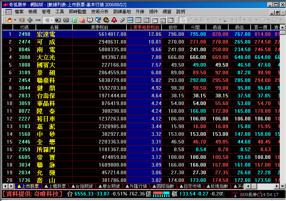Screen dimensions: 286x201
Task: Select vertical split layout icon
Action: coord(138,20)
